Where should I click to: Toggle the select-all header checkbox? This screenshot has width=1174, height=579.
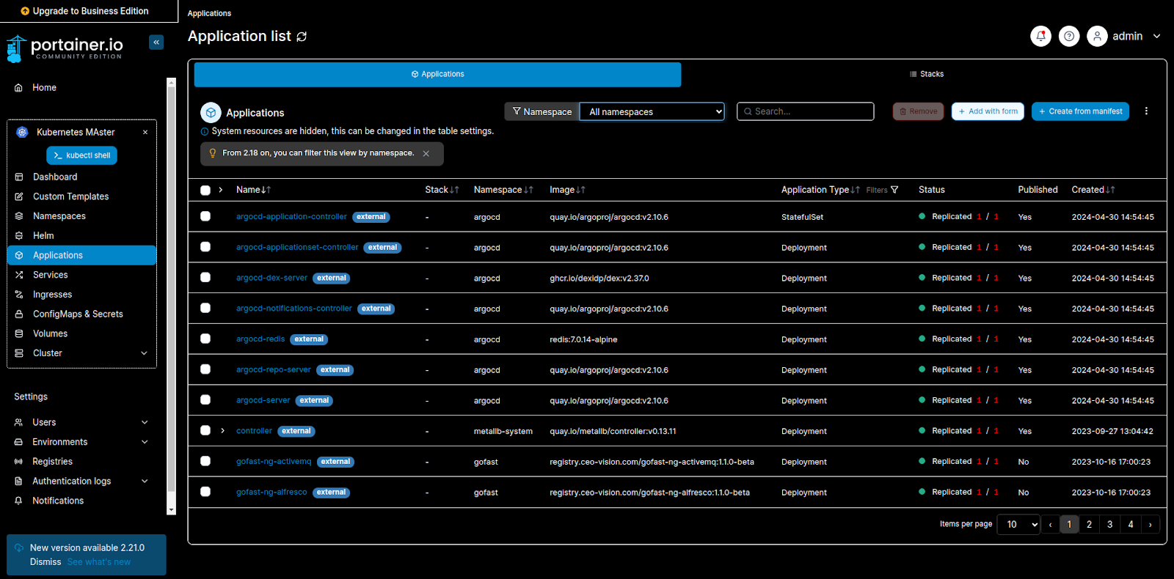click(205, 190)
